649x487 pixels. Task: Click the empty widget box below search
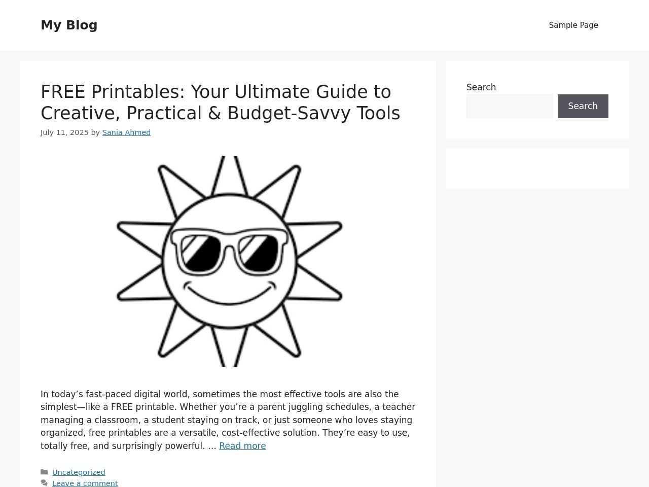click(x=537, y=169)
